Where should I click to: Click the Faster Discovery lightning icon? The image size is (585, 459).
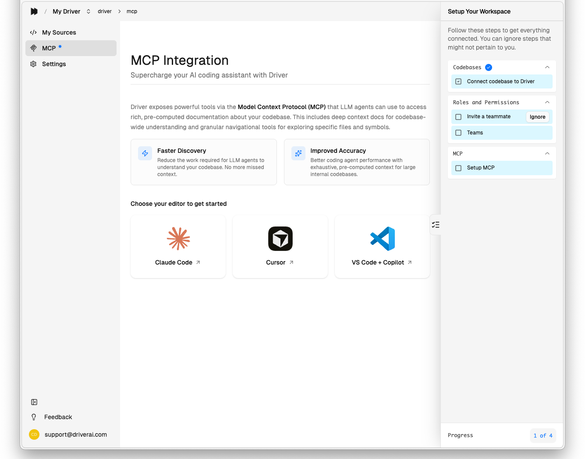click(145, 153)
